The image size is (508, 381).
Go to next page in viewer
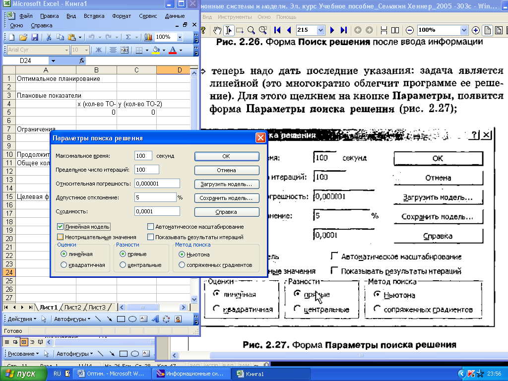pyautogui.click(x=332, y=30)
